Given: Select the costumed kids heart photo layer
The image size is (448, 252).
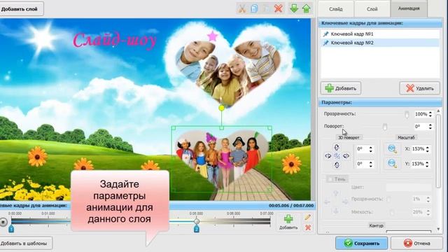Looking at the screenshot, I should pyautogui.click(x=221, y=160).
